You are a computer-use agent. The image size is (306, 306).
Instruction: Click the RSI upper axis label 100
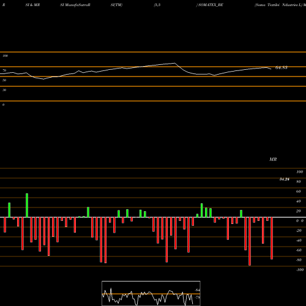(x=5, y=56)
